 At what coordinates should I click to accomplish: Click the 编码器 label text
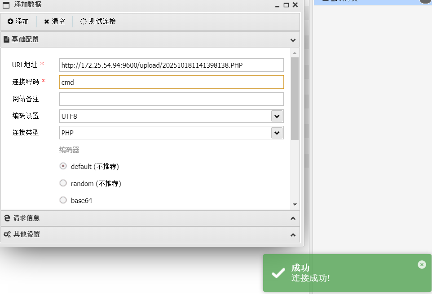coord(69,150)
